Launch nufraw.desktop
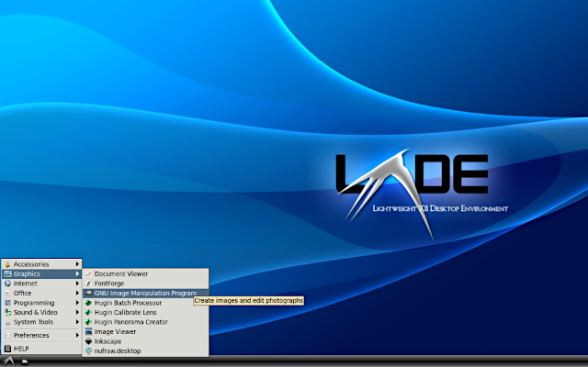The height and width of the screenshot is (367, 588). (x=145, y=350)
